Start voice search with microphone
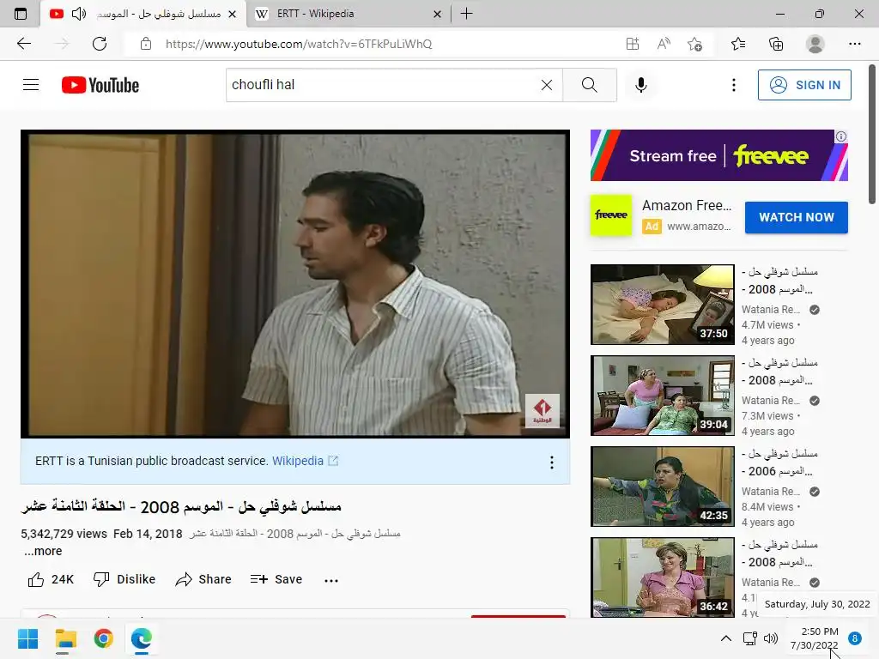879x659 pixels. (x=640, y=85)
